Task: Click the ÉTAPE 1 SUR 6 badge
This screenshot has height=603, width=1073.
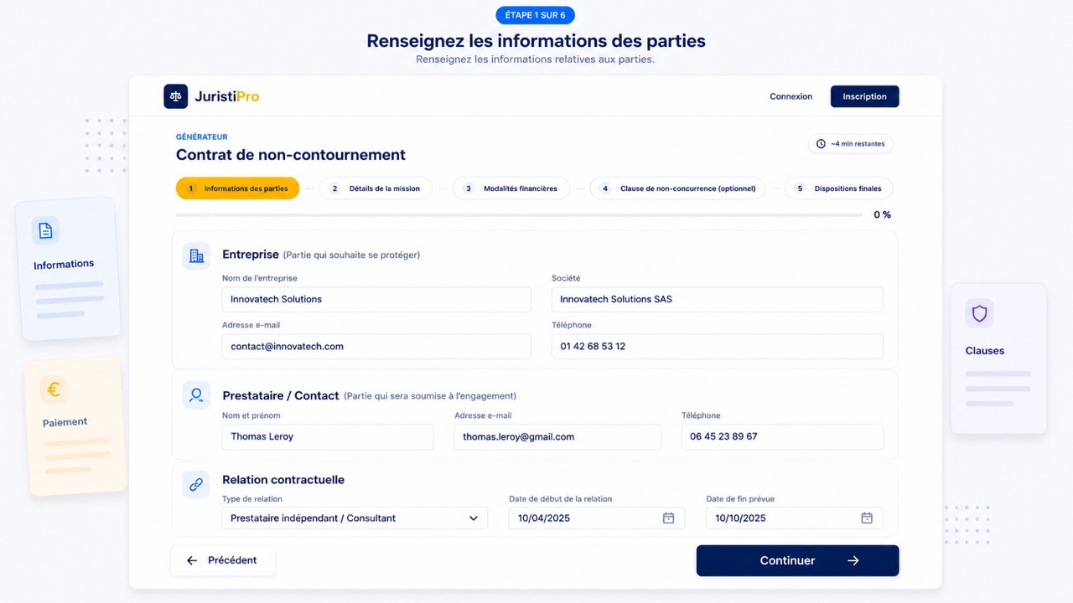Action: [535, 15]
